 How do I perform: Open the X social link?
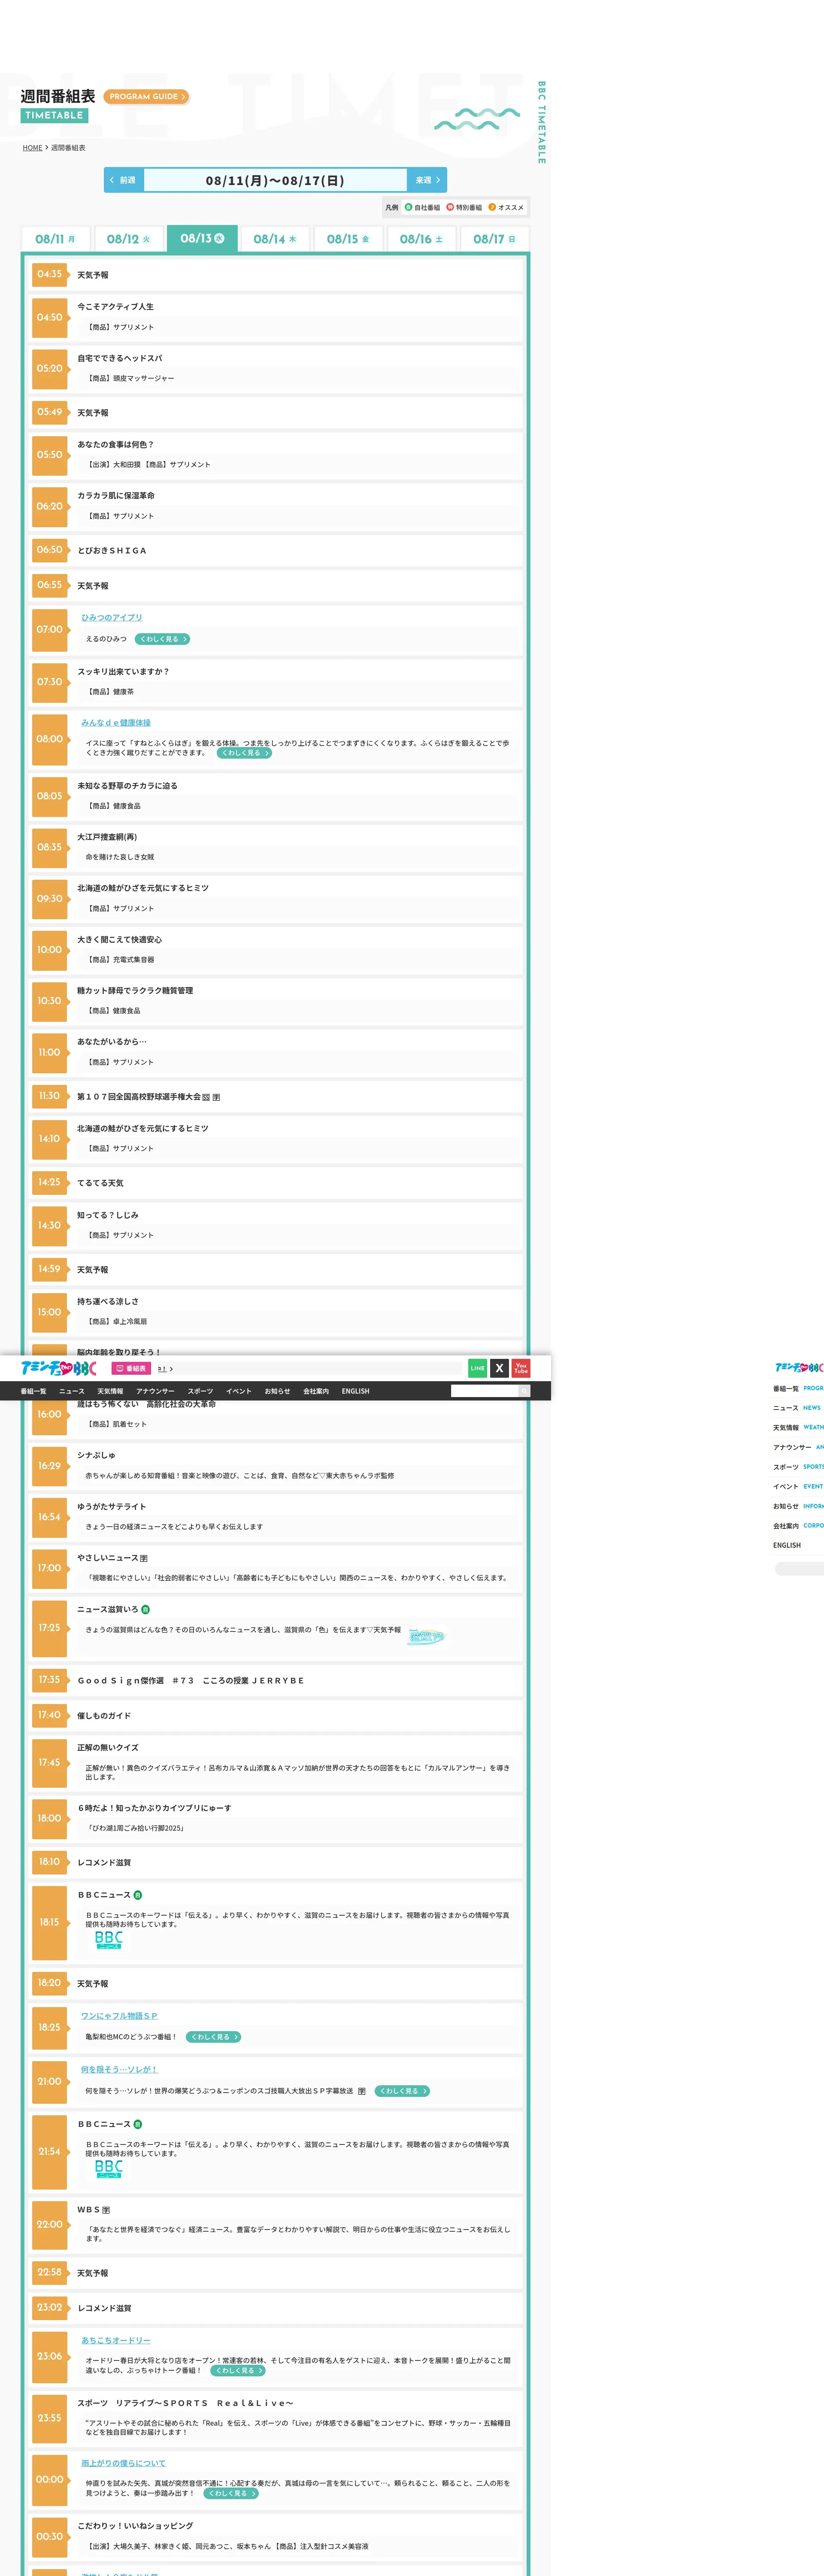499,1368
